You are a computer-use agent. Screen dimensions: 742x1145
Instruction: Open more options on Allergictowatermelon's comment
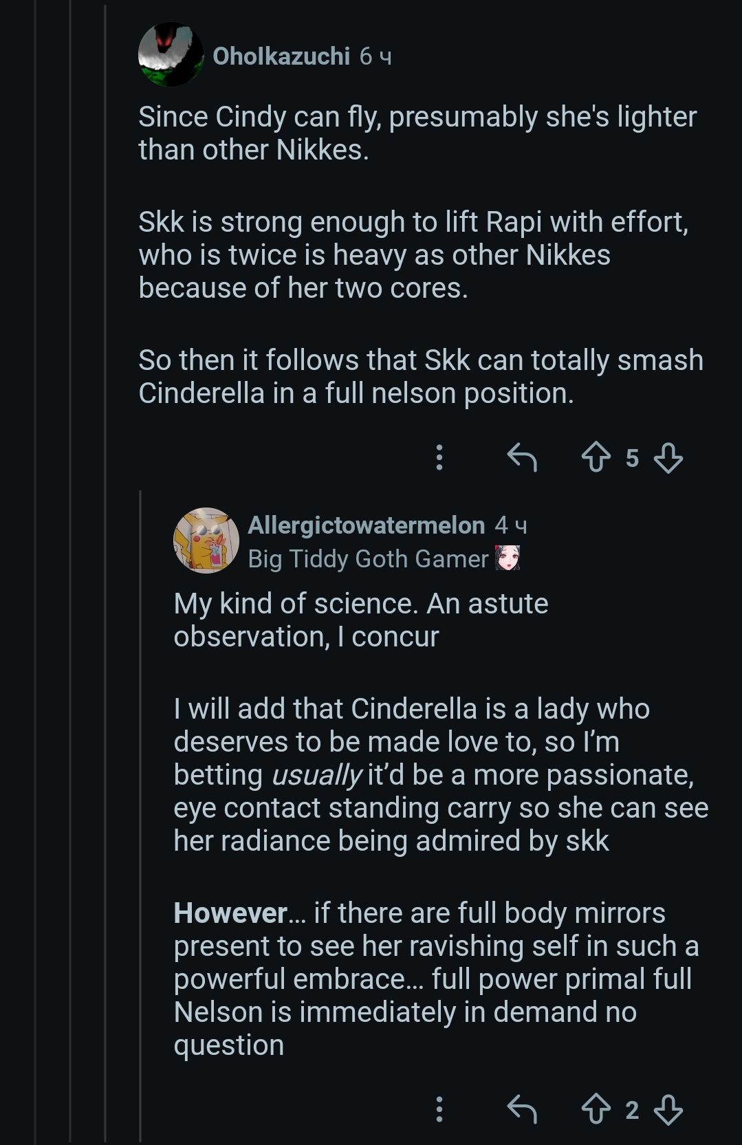pyautogui.click(x=439, y=1109)
